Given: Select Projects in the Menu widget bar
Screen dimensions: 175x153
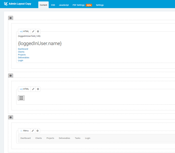Looking at the screenshot, I should tap(50, 138).
